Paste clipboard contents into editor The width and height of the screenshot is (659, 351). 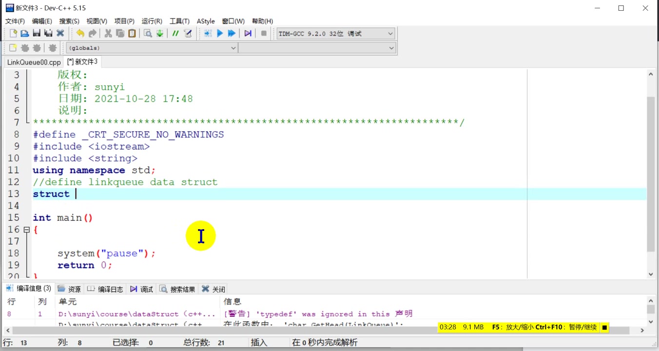131,33
